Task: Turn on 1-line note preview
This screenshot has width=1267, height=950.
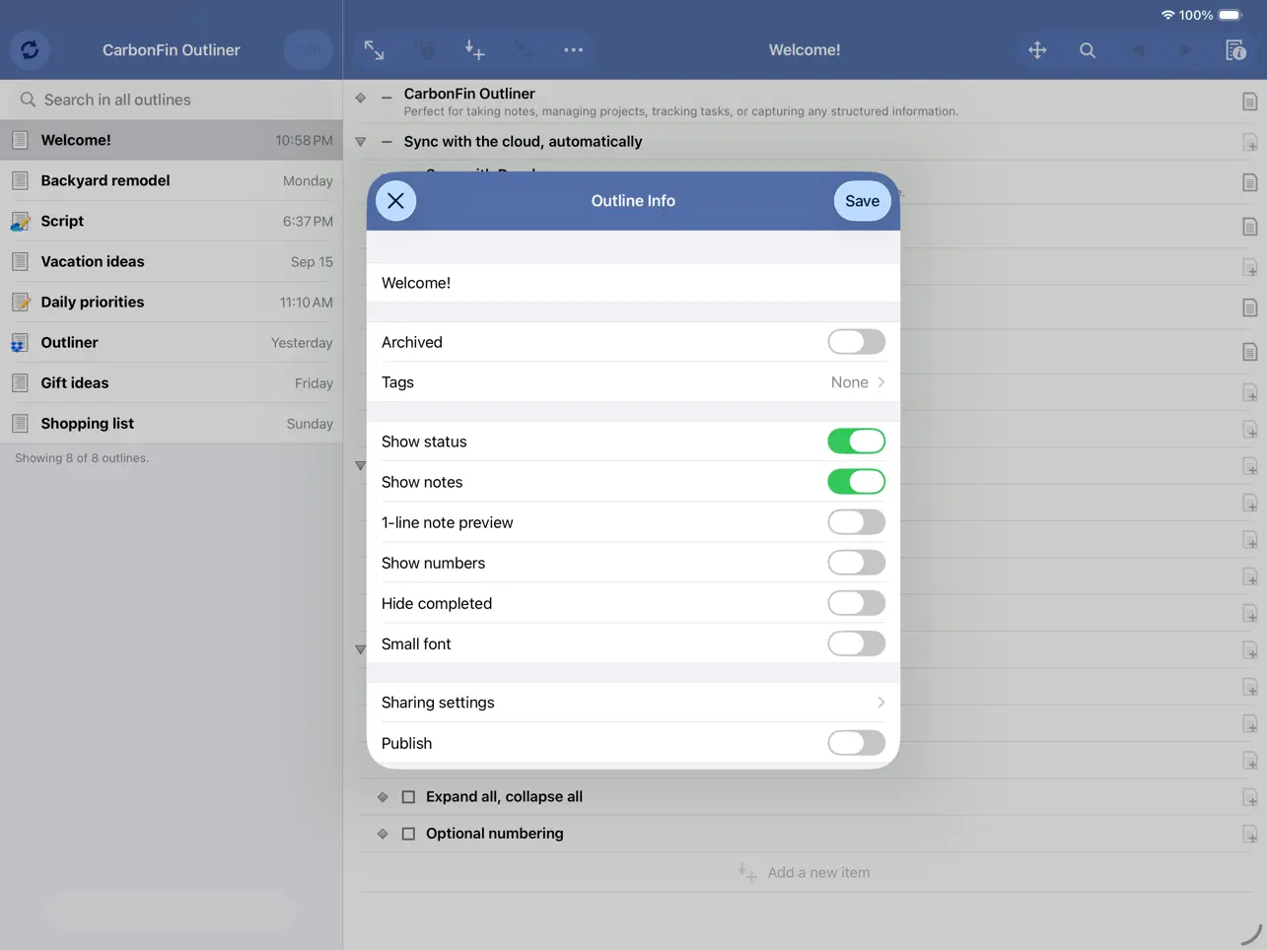Action: click(x=856, y=522)
